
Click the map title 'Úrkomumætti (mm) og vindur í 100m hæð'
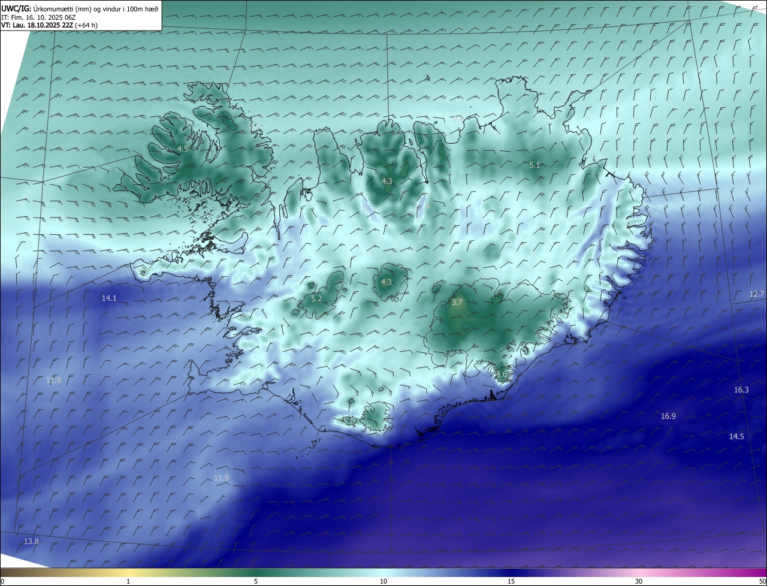96,8
